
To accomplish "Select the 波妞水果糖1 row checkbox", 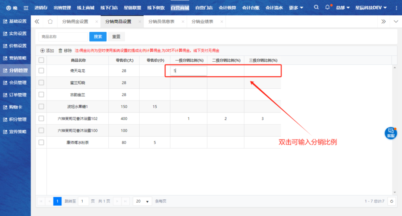I will click(x=41, y=107).
